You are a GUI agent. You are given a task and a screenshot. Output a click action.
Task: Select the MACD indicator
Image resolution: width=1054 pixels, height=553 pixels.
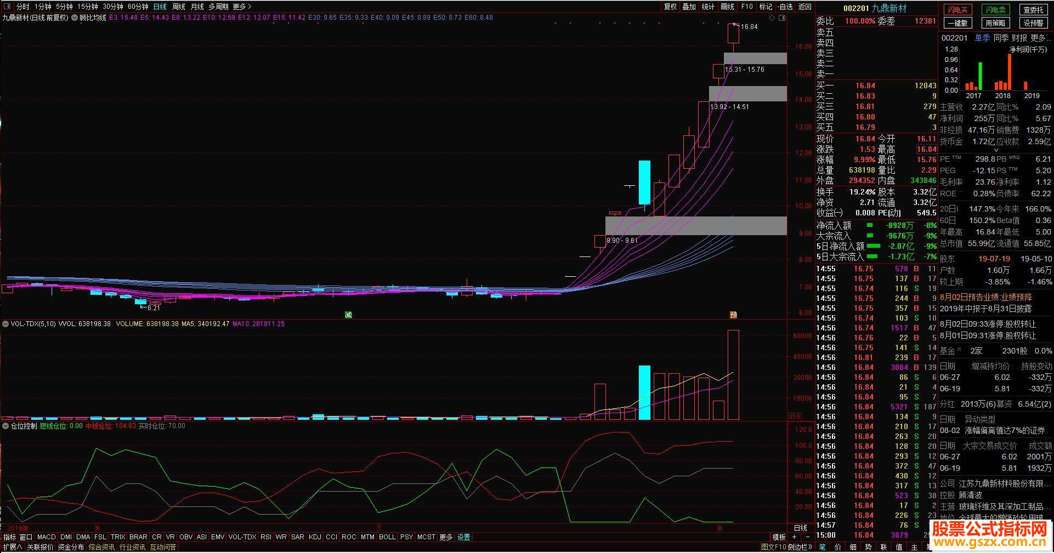(47, 537)
